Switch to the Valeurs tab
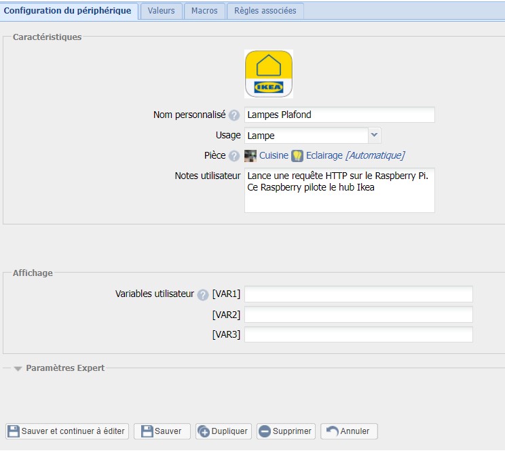The image size is (505, 453). click(x=161, y=11)
